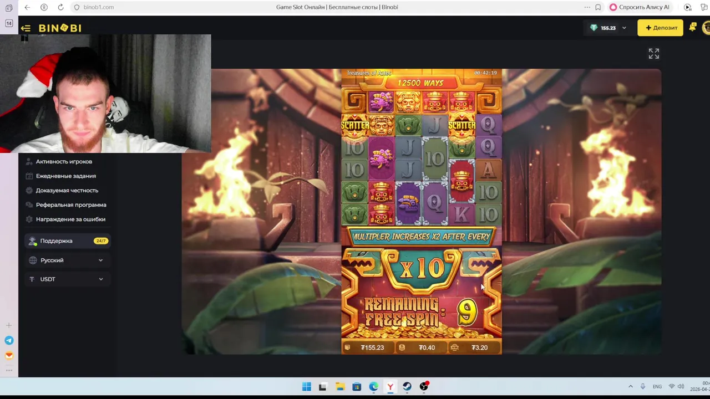
Task: Click the slot balance ₮155.23 value
Action: (372, 347)
